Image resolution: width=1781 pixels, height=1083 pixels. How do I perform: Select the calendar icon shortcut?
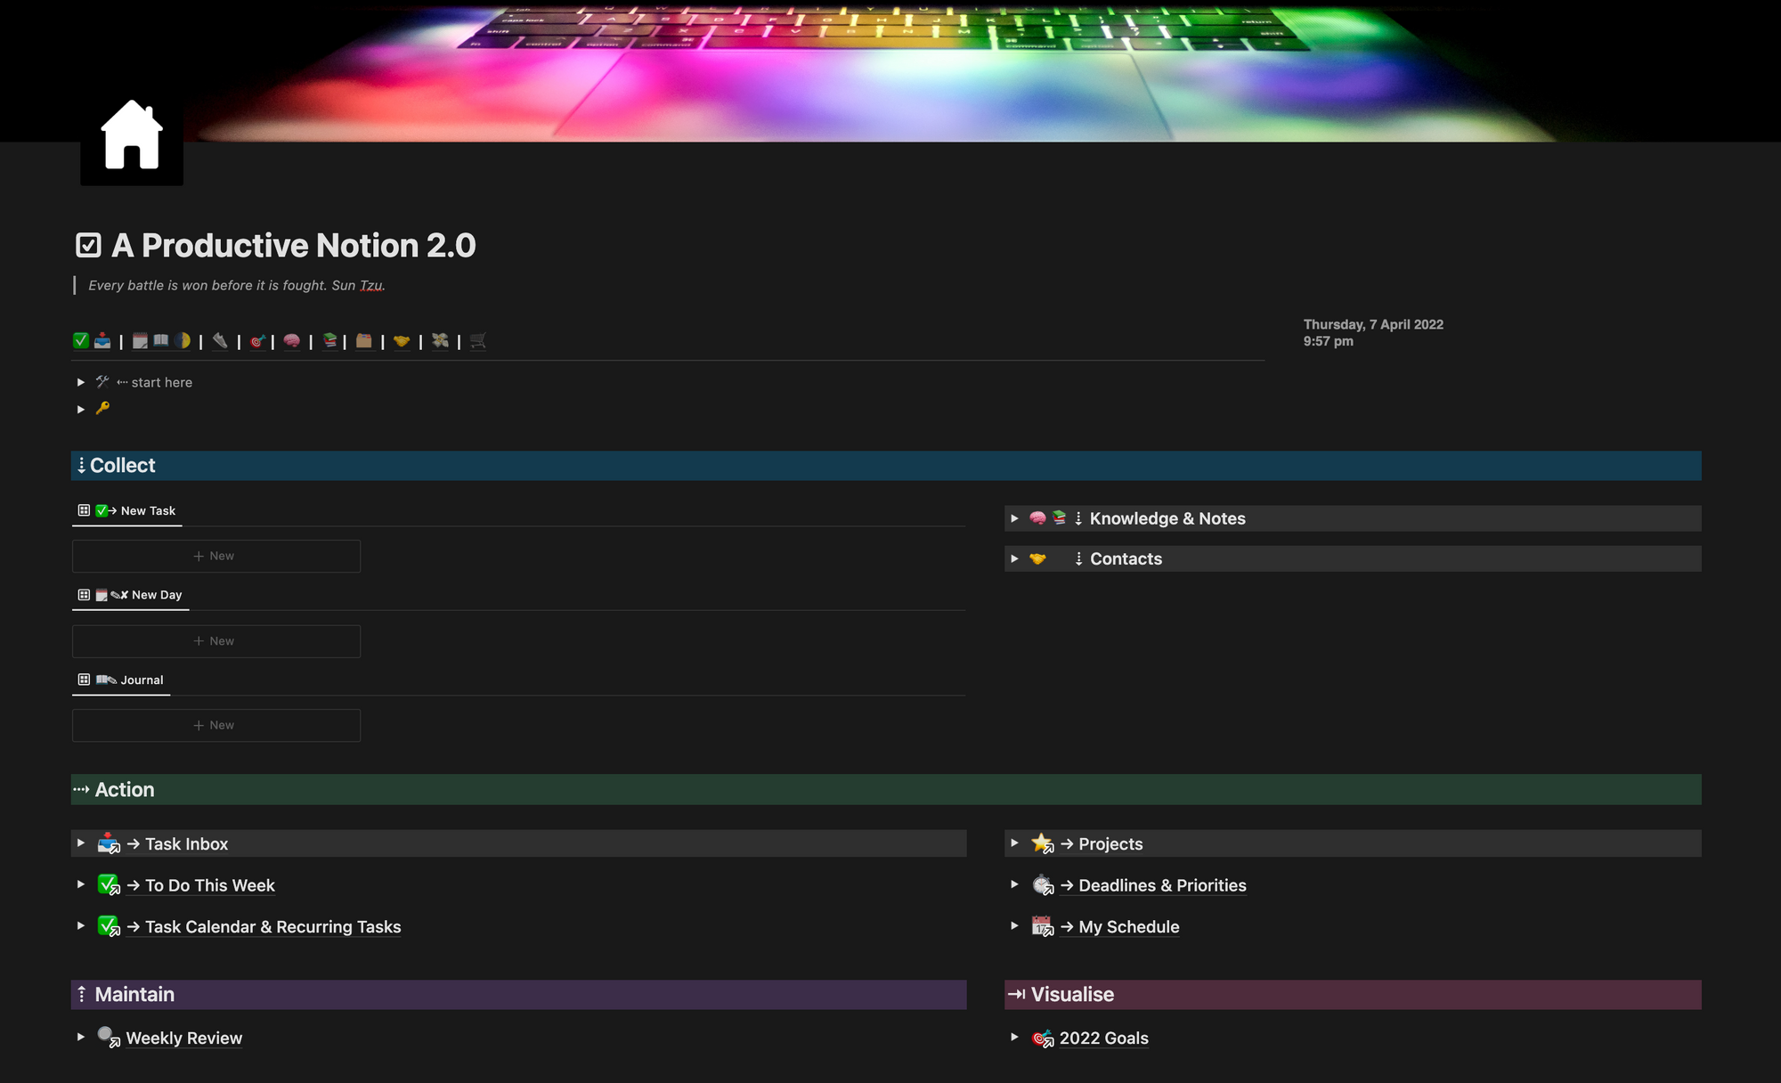point(139,340)
